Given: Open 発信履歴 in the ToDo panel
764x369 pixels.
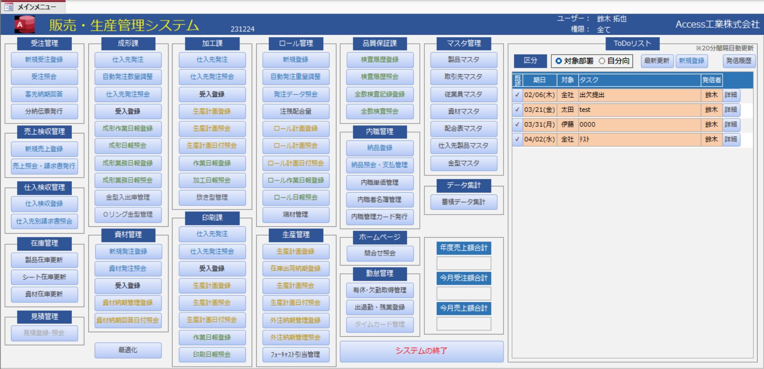Looking at the screenshot, I should 739,61.
